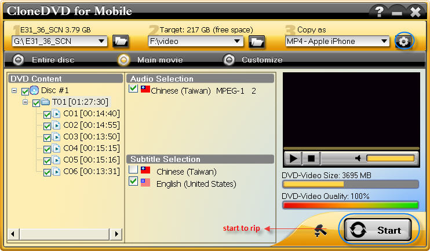The width and height of the screenshot is (430, 251).
Task: Open the source DVD folder browse icon
Action: [121, 42]
